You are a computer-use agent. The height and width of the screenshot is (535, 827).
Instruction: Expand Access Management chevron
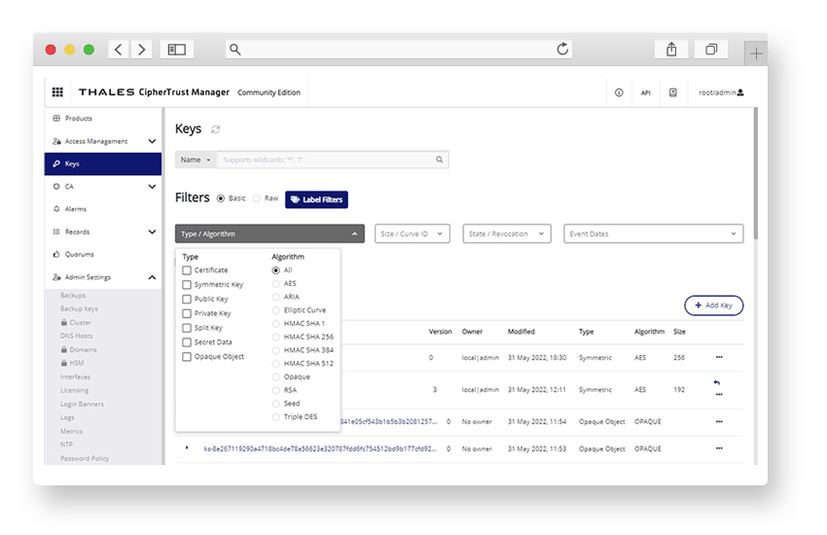[x=152, y=141]
